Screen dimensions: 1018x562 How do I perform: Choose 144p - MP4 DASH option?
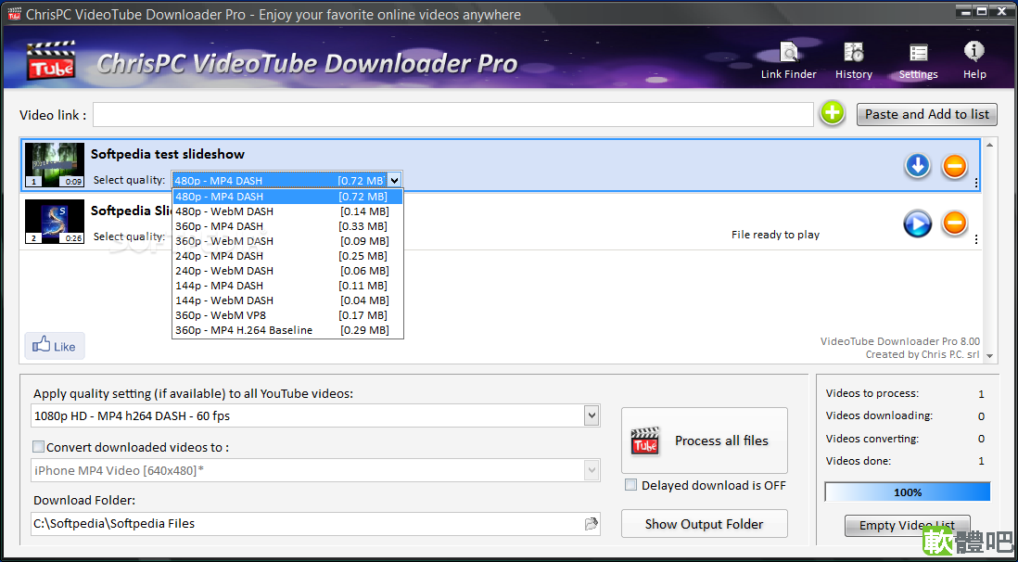tap(287, 286)
